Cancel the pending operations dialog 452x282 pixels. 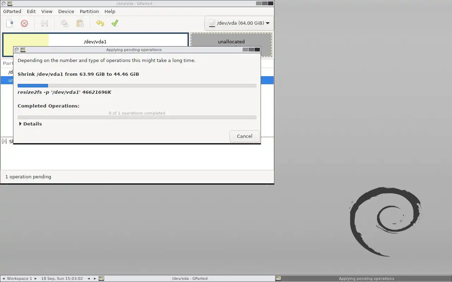(x=244, y=136)
